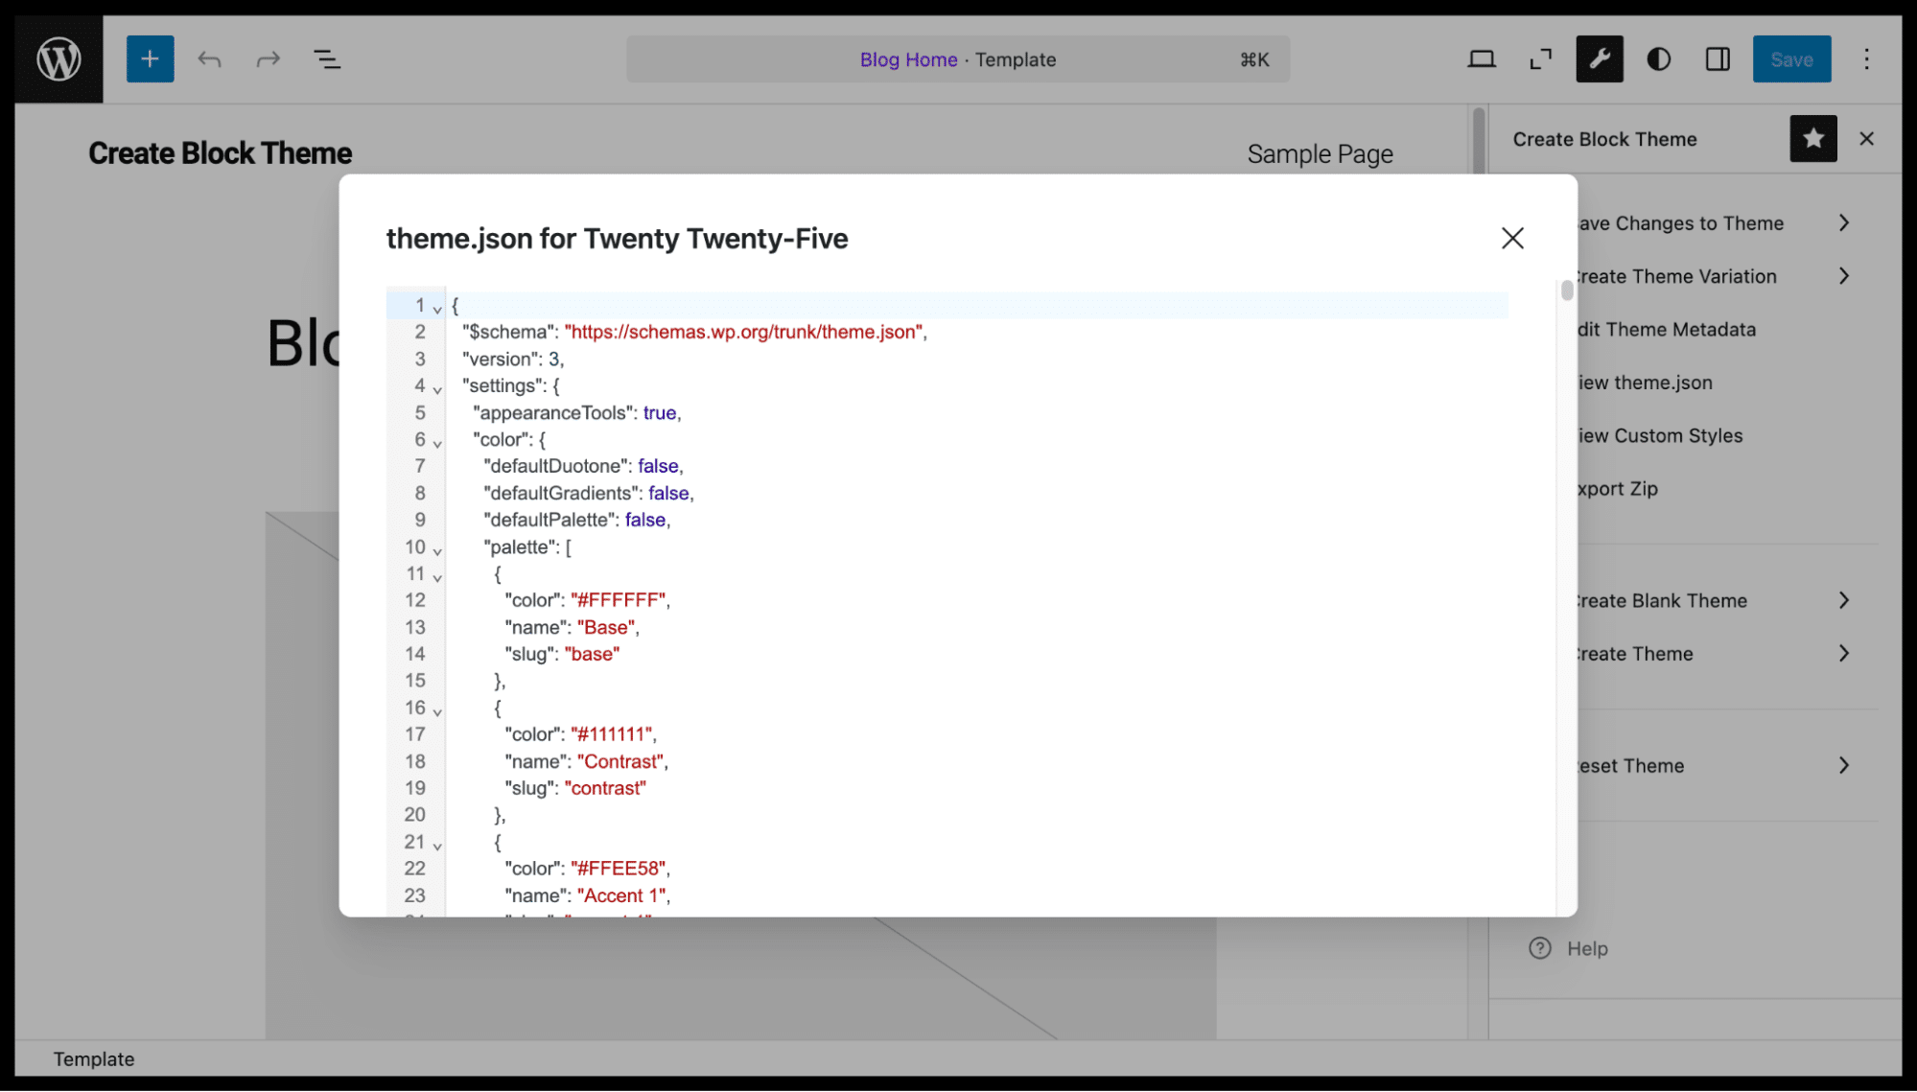Click the Redo arrow
Viewport: 1917px width, 1092px height.
pos(268,58)
